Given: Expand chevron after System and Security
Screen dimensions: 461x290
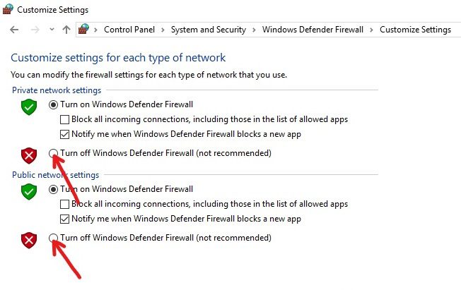Looking at the screenshot, I should pos(254,30).
